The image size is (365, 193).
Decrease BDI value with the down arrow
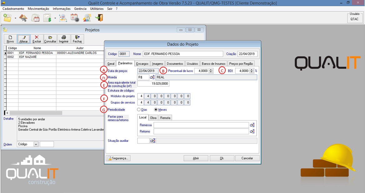(x=252, y=72)
